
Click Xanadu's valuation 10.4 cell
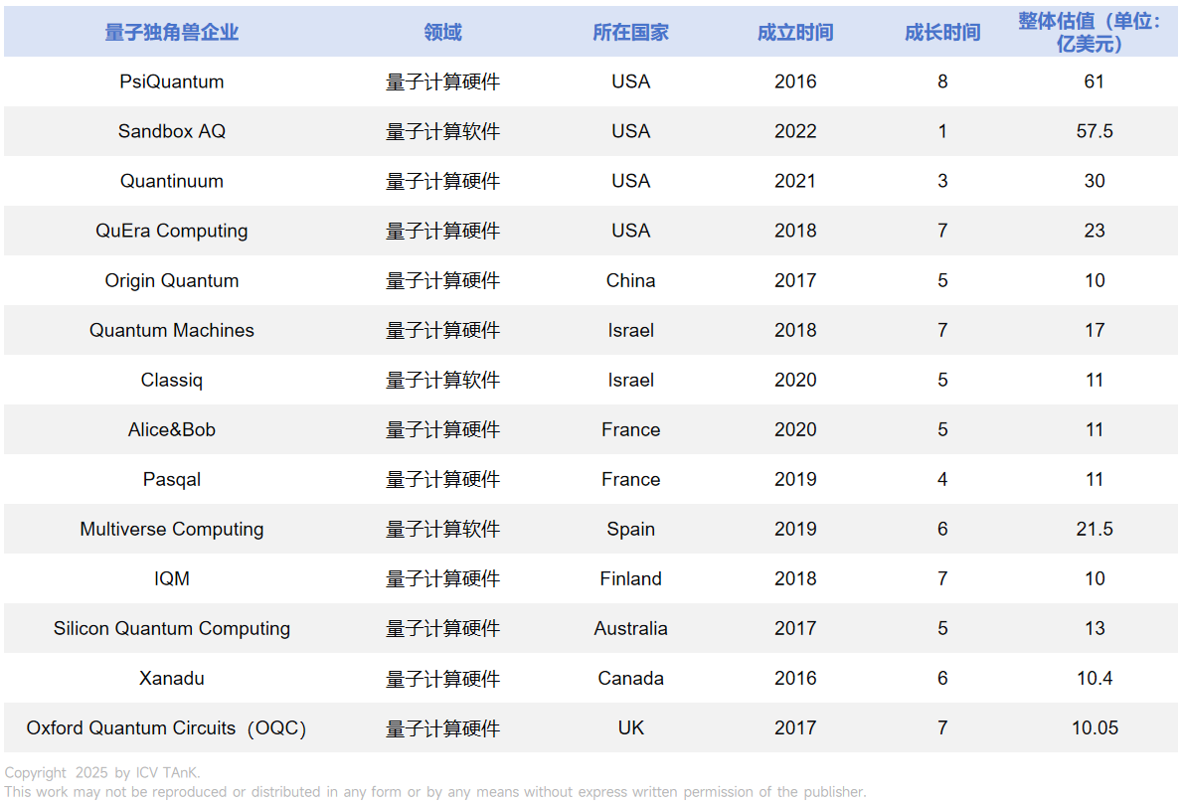(x=1095, y=678)
